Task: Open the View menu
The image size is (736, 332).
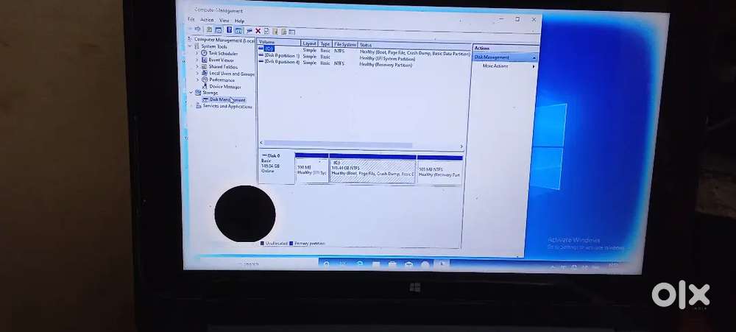Action: pyautogui.click(x=224, y=21)
